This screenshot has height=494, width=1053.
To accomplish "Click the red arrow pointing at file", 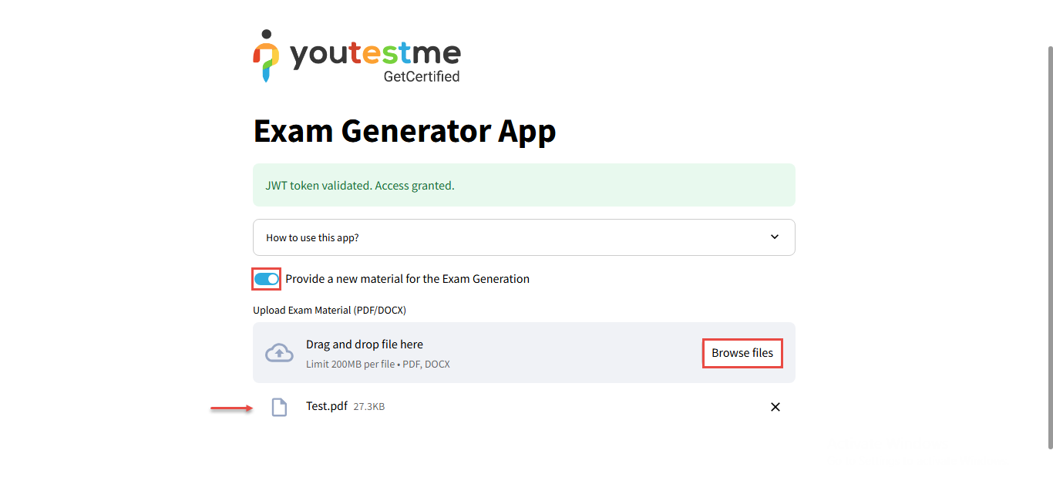I will pyautogui.click(x=231, y=408).
